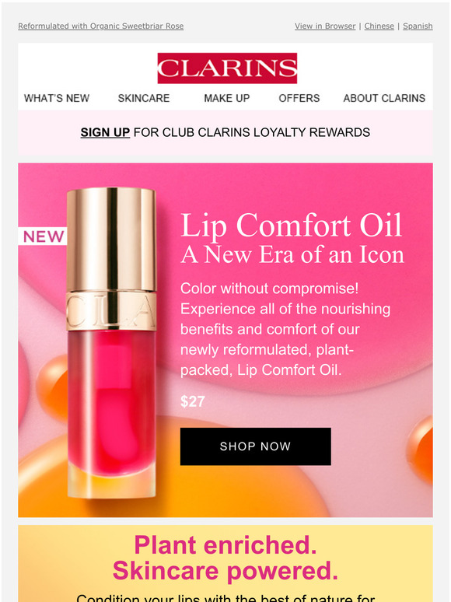Click the Lip Comfort Oil headline
This screenshot has height=602, width=451.
pos(292,225)
